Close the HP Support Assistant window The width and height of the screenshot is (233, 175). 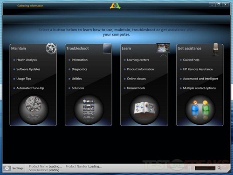click(226, 5)
